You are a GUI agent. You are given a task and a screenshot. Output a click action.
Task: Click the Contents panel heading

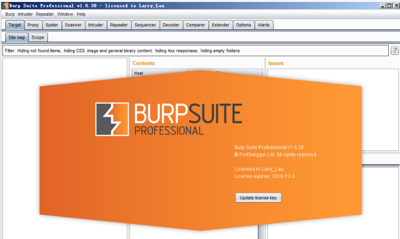(x=143, y=63)
